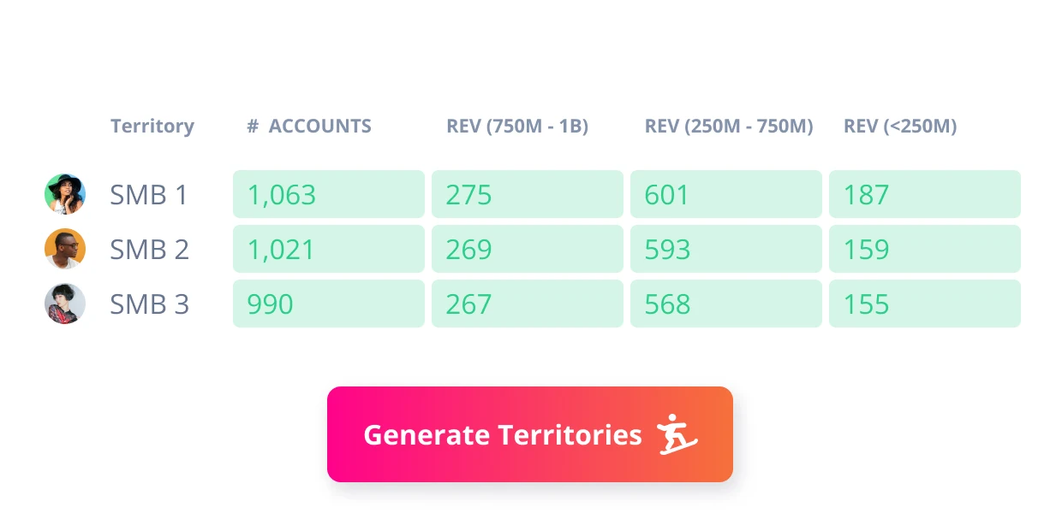Select the 990 accounts cell

[328, 304]
